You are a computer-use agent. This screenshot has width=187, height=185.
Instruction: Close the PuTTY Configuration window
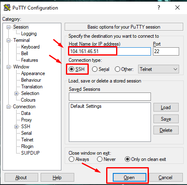(x=177, y=7)
